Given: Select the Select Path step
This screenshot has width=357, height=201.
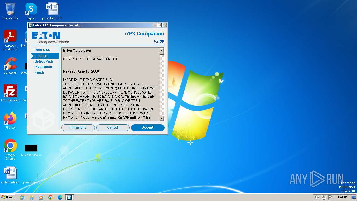Looking at the screenshot, I should point(44,61).
